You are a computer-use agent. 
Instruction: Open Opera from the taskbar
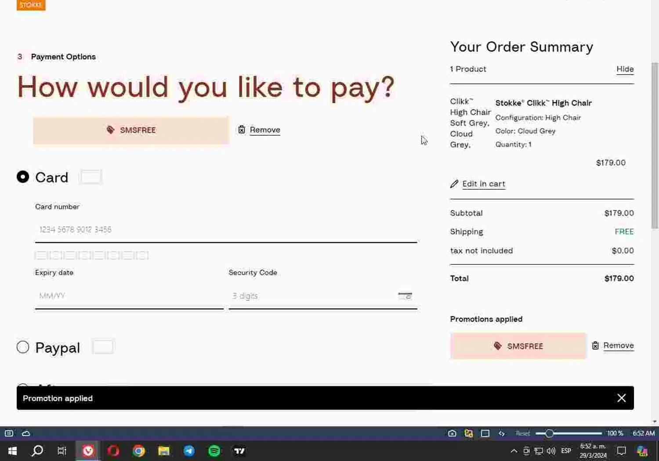point(113,451)
